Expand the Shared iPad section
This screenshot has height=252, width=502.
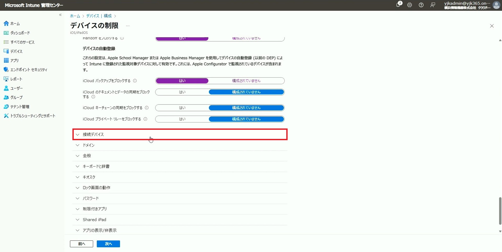click(x=94, y=220)
